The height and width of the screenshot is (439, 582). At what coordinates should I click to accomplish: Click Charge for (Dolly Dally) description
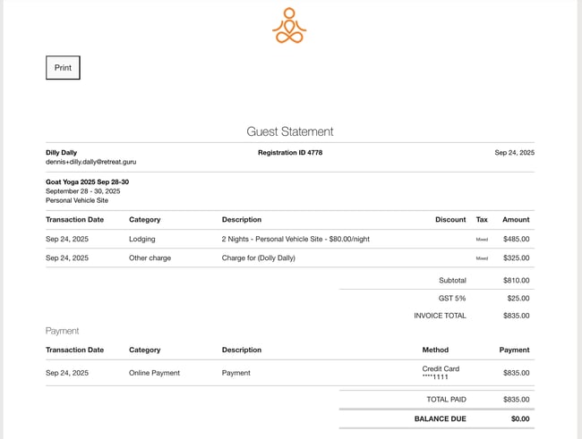tap(258, 257)
